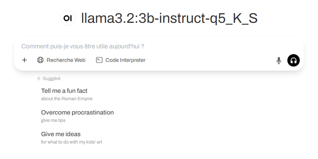318x159 pixels.
Task: Click the llama3.2:3b-instruct-q5_K_S model title
Action: point(169,18)
